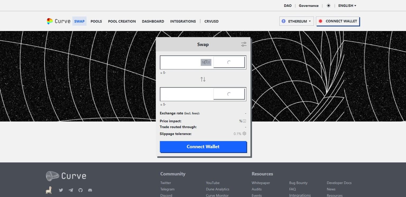
Task: Open the Telegram paper plane icon
Action: tap(71, 190)
